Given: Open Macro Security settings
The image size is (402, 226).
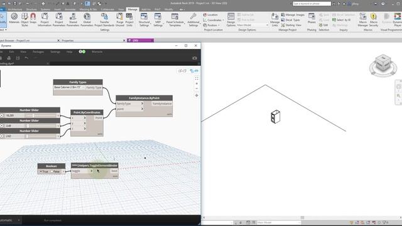Looking at the screenshot, I should (x=374, y=19).
